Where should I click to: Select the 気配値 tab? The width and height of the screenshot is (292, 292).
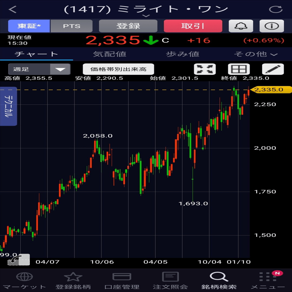[x=109, y=54]
